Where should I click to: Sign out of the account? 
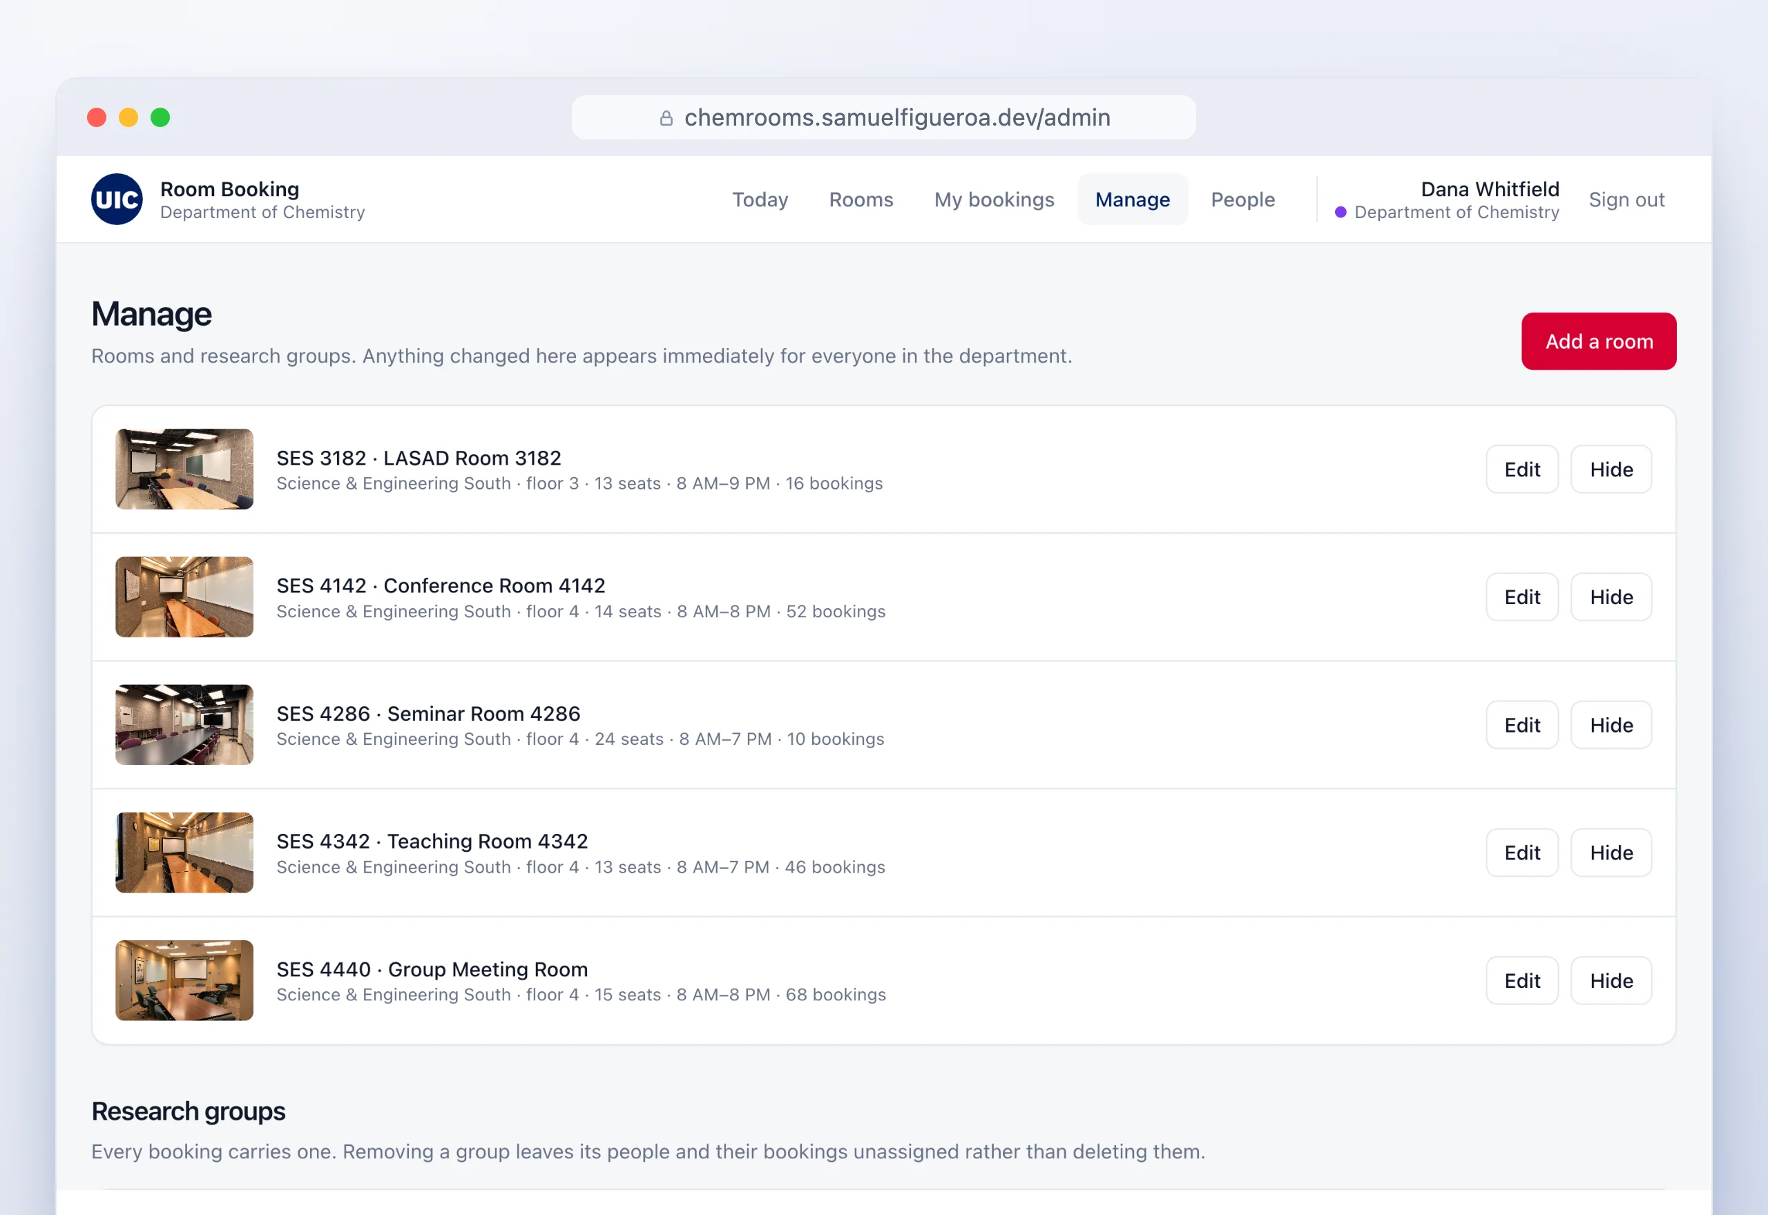[1626, 200]
